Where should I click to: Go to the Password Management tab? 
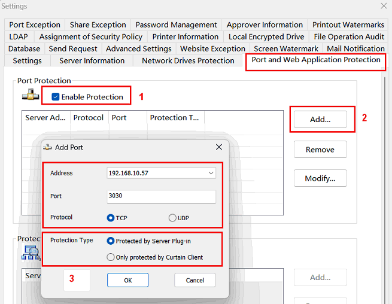point(176,25)
